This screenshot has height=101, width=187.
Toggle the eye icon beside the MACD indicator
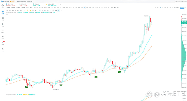[7, 95]
